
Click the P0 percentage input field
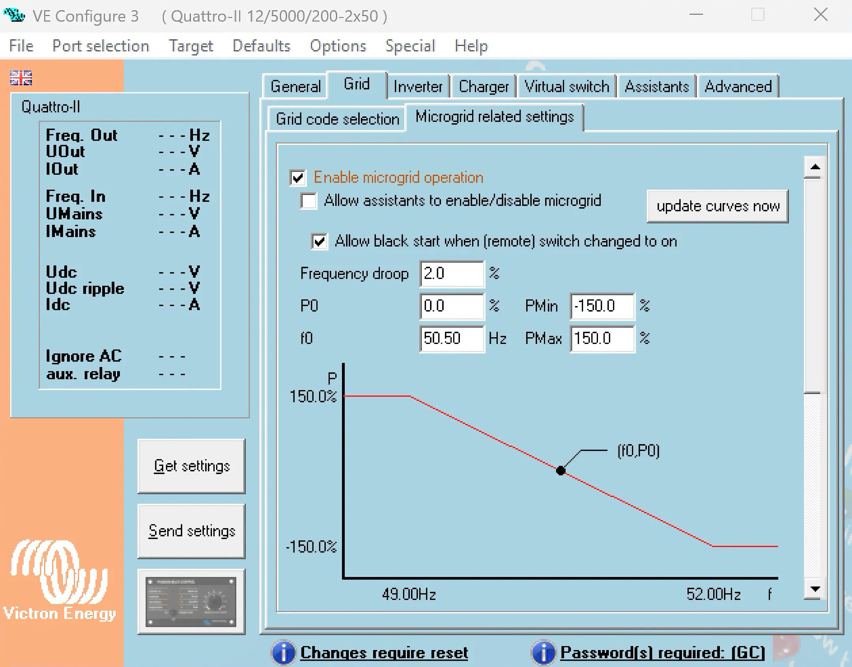pyautogui.click(x=452, y=306)
